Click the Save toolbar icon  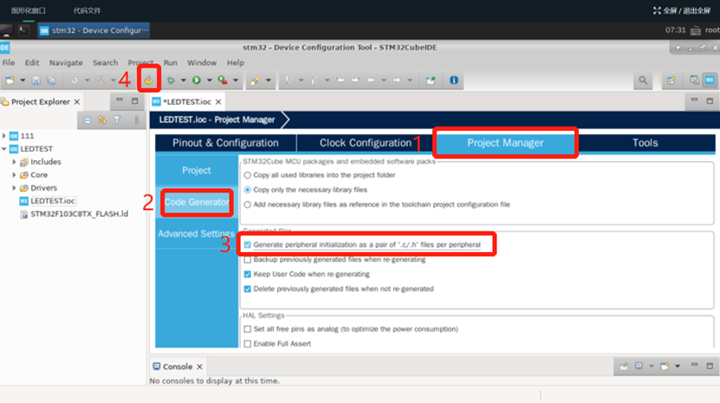pyautogui.click(x=36, y=81)
